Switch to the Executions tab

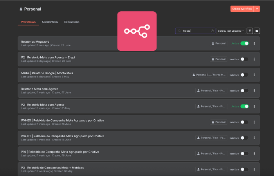[72, 22]
